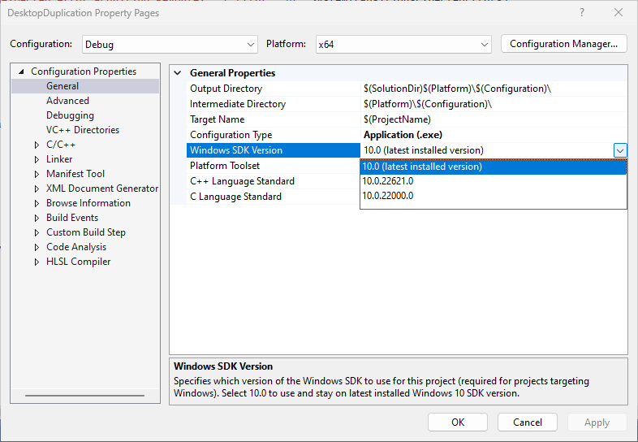Open the Platform dropdown showing x64

pyautogui.click(x=403, y=44)
